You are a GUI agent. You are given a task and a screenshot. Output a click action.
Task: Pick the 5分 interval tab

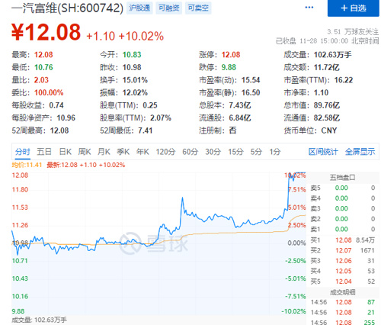pyautogui.click(x=256, y=152)
